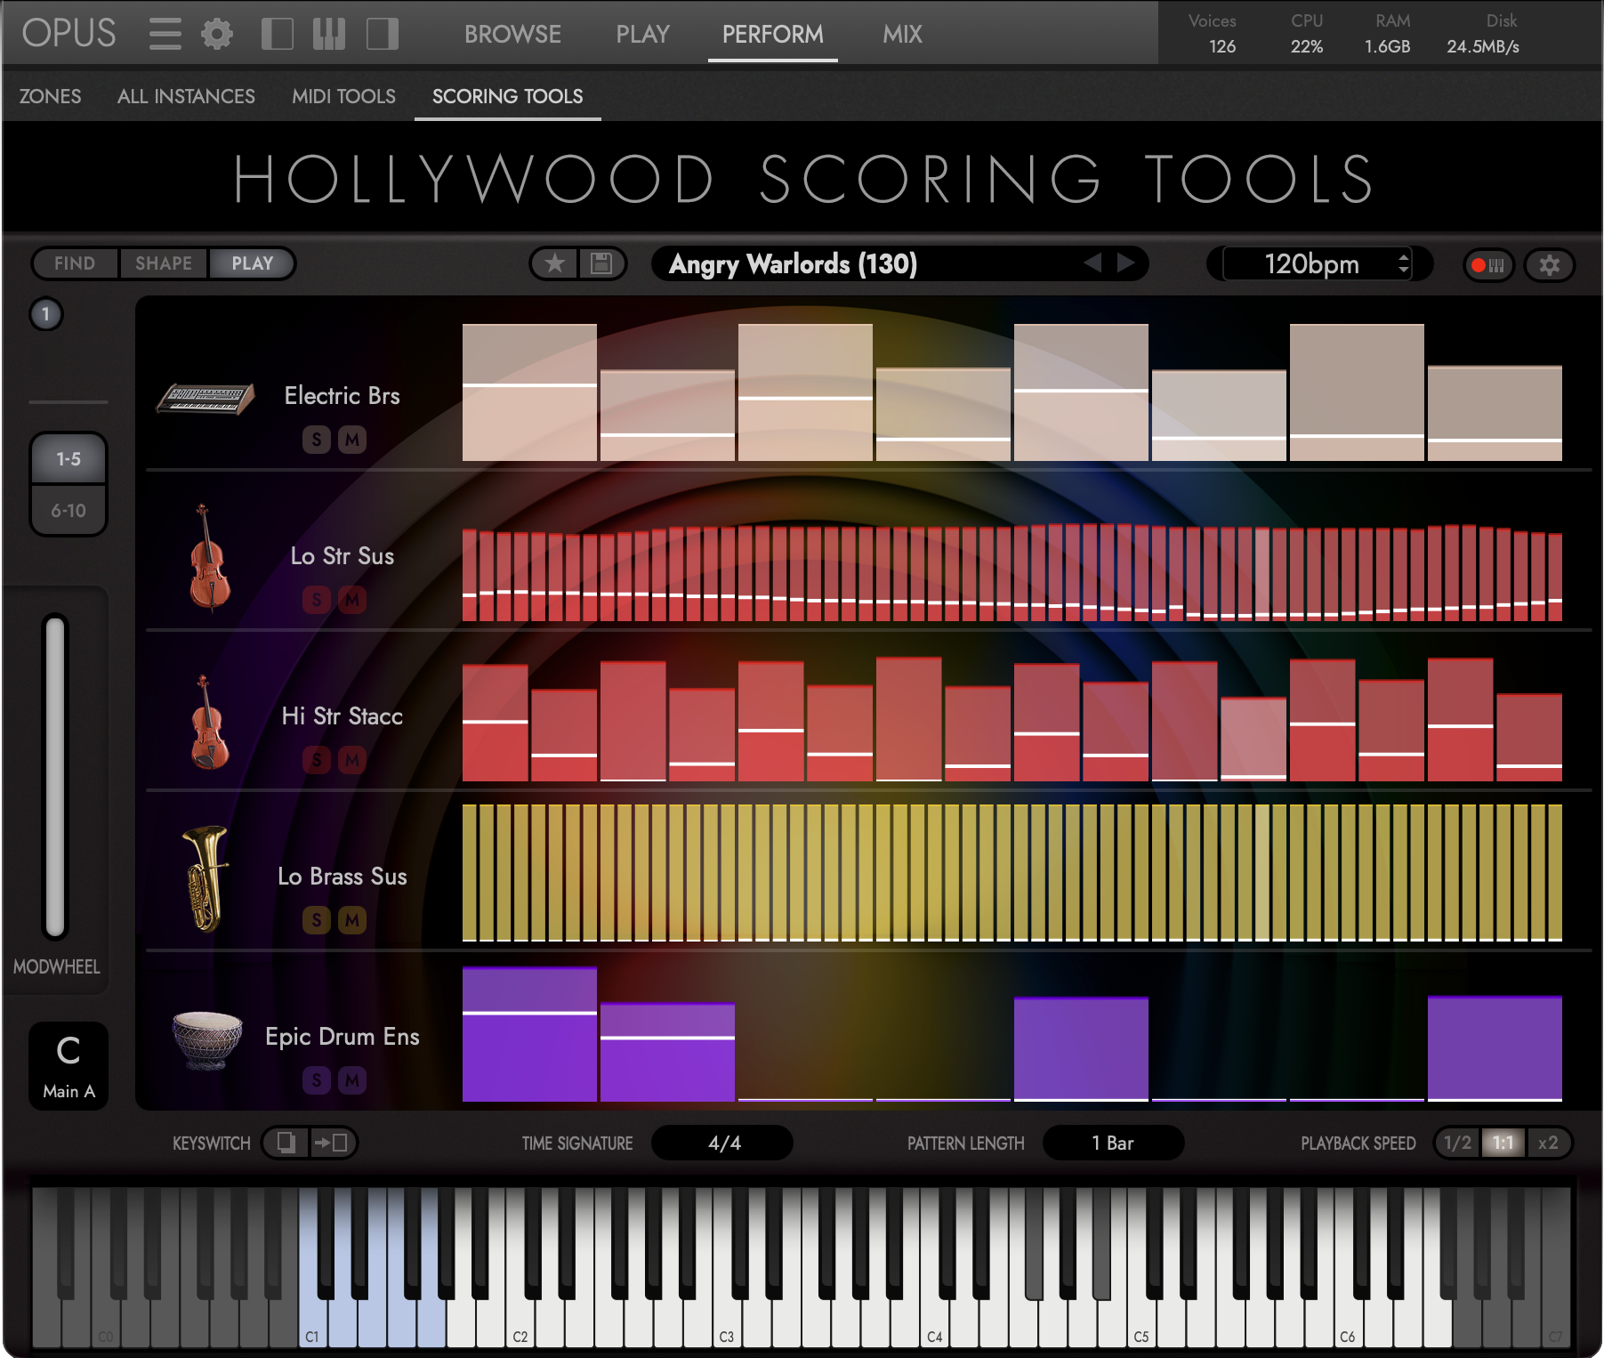Viewport: 1604px width, 1358px height.
Task: Solo the Lo Str Sus track
Action: tap(317, 600)
